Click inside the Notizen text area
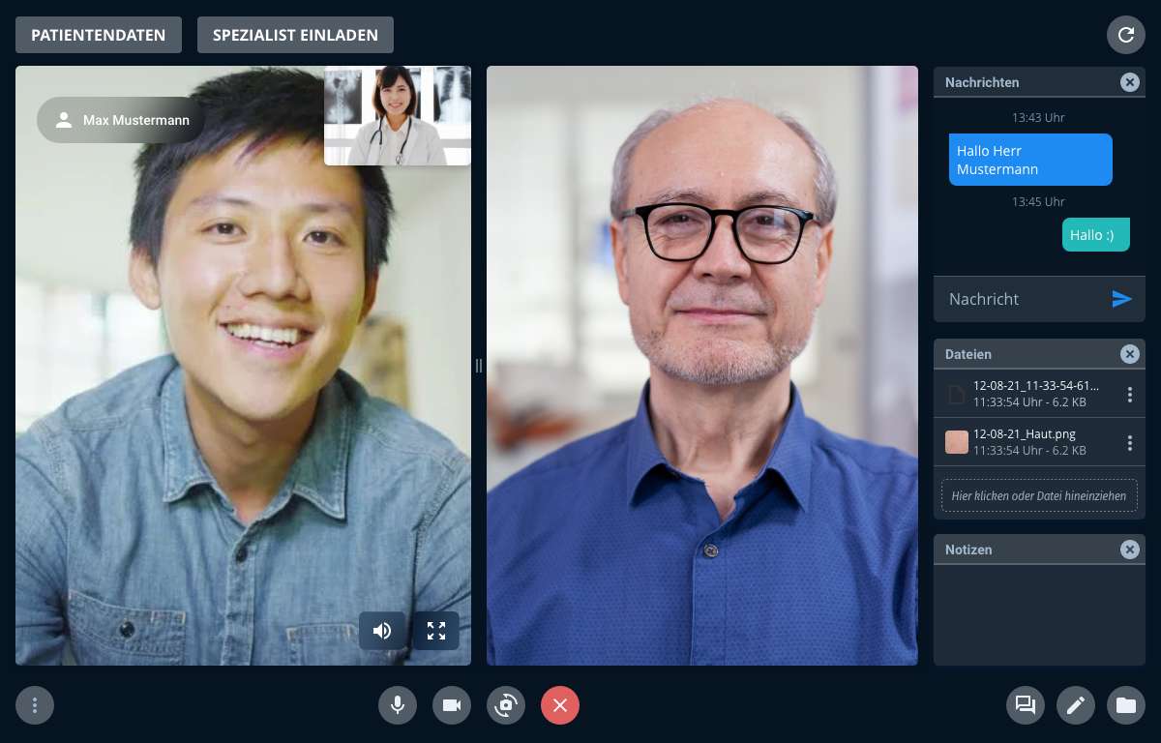Screen dimensions: 1161x743 [x=1039, y=614]
